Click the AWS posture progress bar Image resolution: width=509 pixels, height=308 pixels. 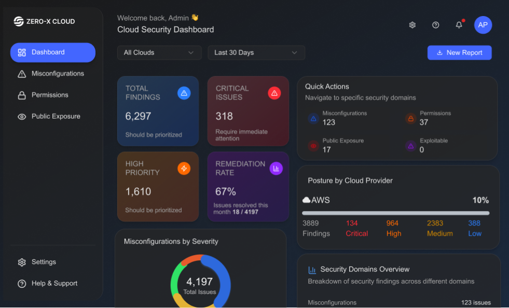click(x=395, y=213)
